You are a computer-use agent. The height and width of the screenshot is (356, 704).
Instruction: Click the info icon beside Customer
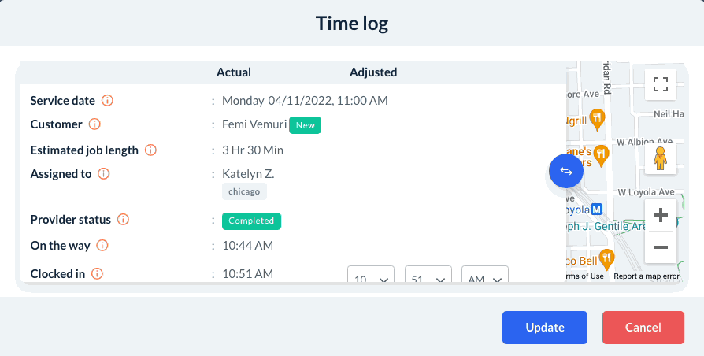click(x=94, y=124)
